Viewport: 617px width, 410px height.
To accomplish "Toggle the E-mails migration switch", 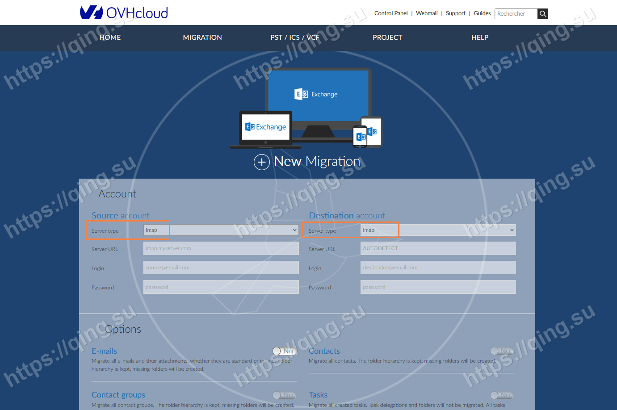I will coord(284,351).
